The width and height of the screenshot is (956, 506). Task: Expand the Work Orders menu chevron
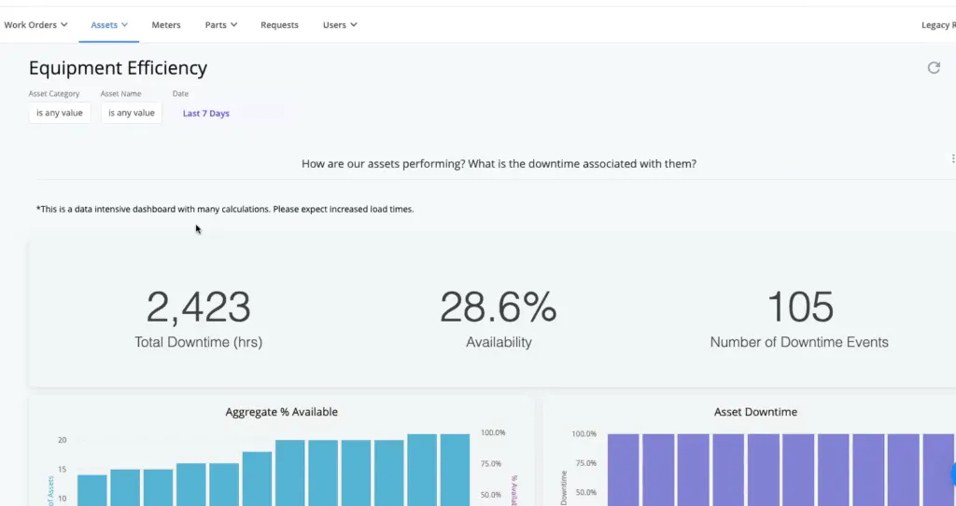[63, 25]
